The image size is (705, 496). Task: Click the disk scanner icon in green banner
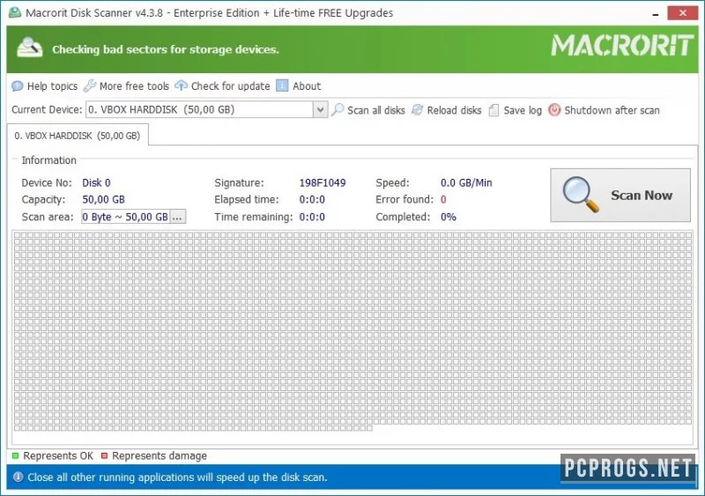[29, 48]
